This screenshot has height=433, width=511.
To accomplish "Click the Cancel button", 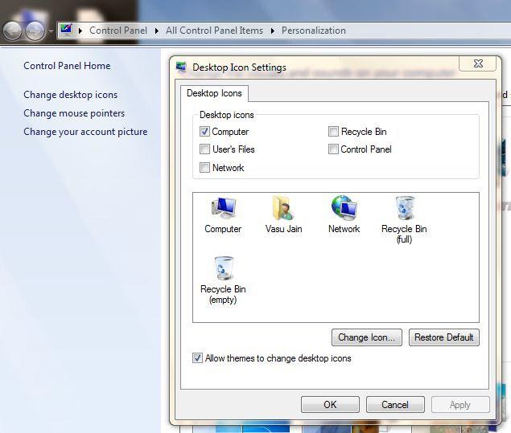I will pyautogui.click(x=395, y=404).
